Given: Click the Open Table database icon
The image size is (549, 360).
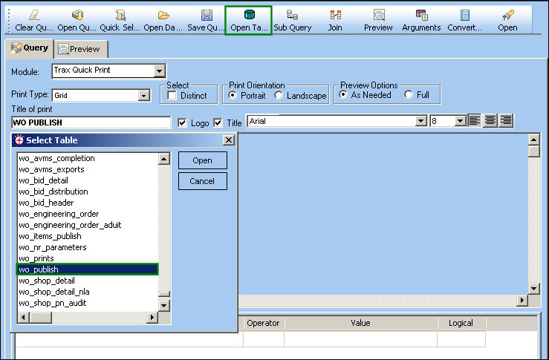Looking at the screenshot, I should (x=250, y=15).
